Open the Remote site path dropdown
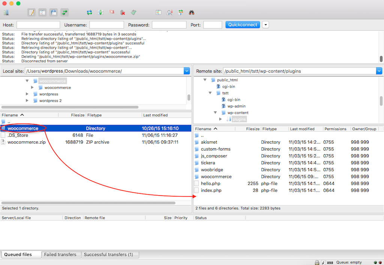The width and height of the screenshot is (384, 265). 379,71
